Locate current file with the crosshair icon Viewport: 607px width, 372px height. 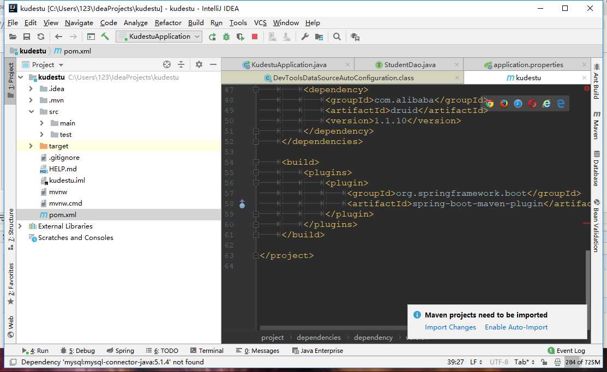[x=167, y=65]
